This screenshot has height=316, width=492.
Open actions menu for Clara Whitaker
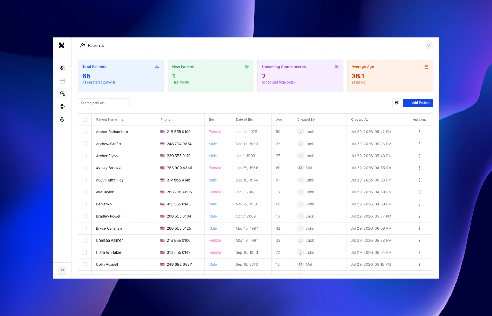(419, 252)
